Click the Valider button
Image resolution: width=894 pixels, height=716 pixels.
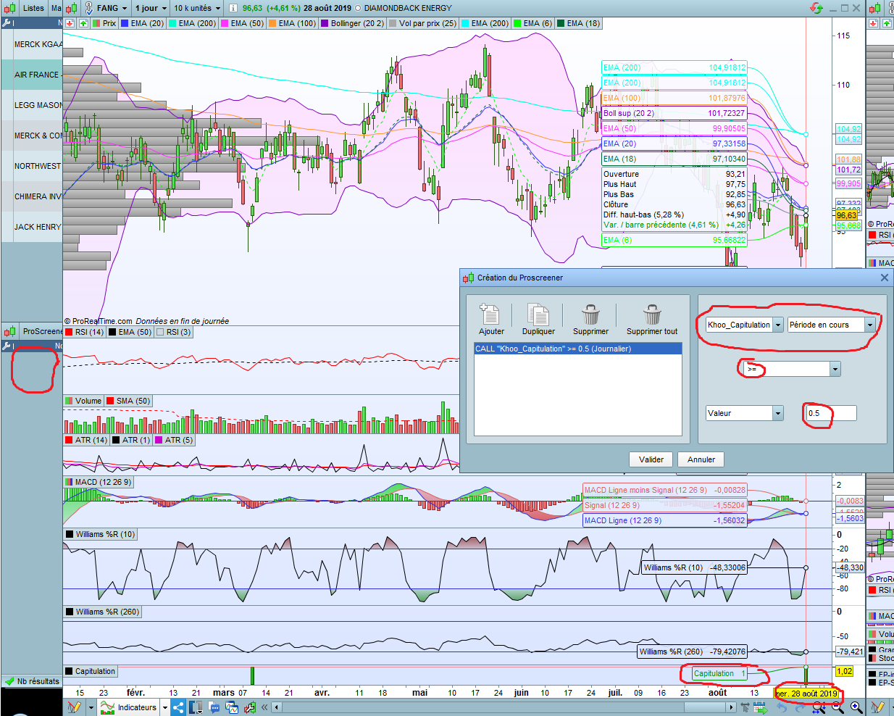click(651, 459)
